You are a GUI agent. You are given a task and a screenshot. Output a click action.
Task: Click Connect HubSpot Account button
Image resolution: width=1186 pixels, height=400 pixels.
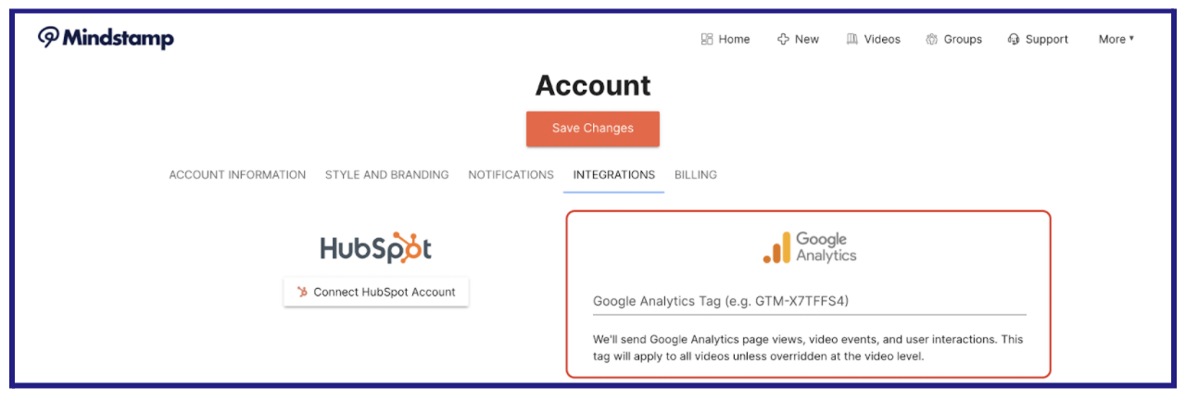(376, 292)
